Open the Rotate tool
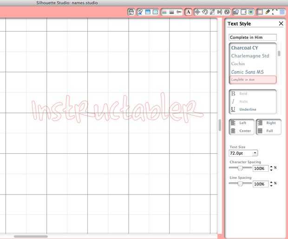 pyautogui.click(x=205, y=12)
